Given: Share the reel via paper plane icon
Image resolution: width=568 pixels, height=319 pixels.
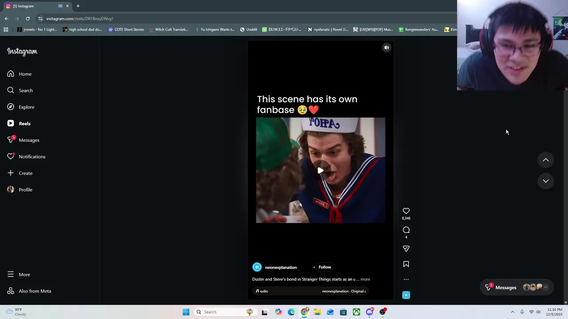Looking at the screenshot, I should click(x=406, y=249).
